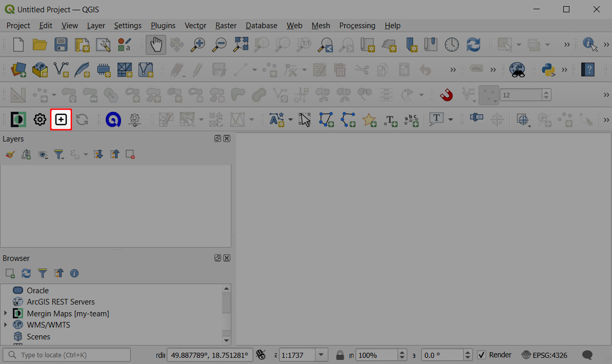
Task: Open the Python console
Action: (x=548, y=70)
